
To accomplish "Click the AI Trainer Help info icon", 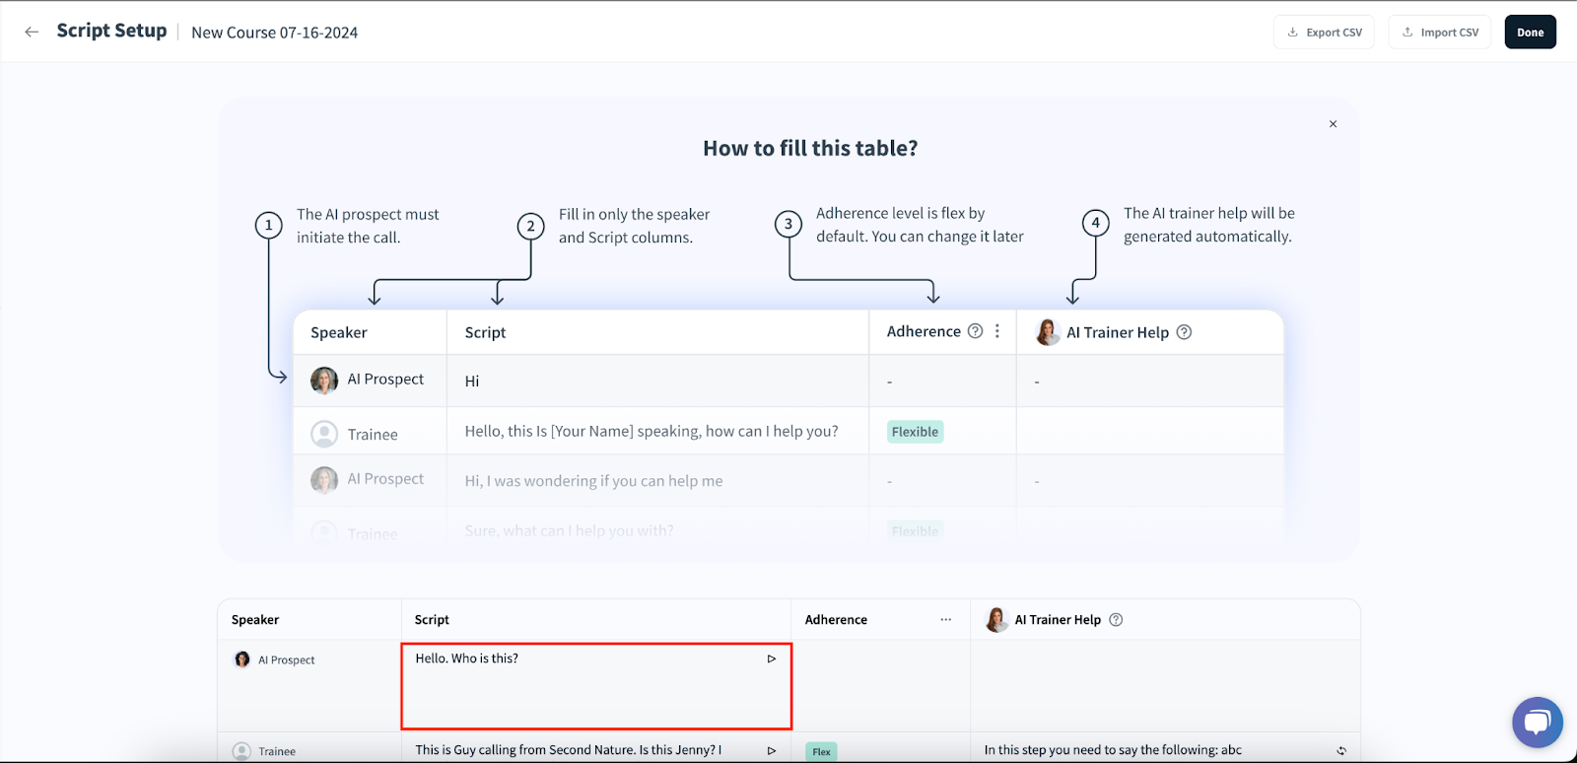I will click(x=1116, y=620).
